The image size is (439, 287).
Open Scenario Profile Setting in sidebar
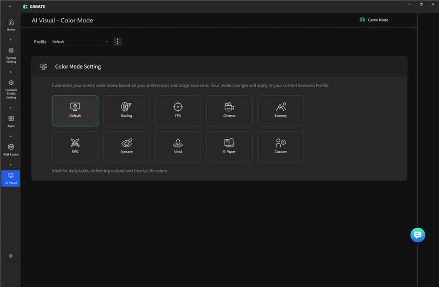(x=11, y=90)
